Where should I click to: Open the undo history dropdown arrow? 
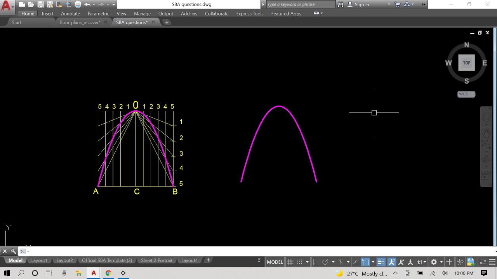(x=94, y=5)
